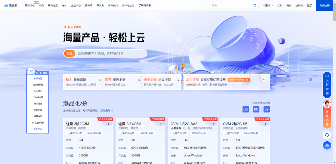Click the 控制台 link in header
The width and height of the screenshot is (336, 164).
(299, 5)
